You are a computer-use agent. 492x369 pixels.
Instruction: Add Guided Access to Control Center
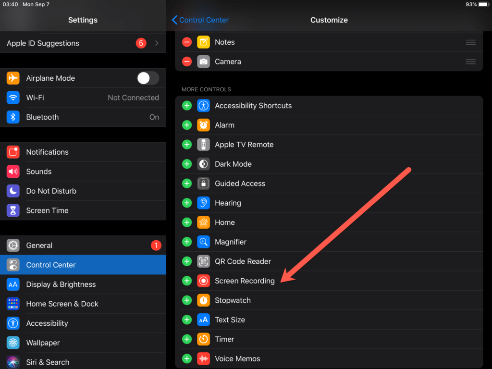pos(187,183)
